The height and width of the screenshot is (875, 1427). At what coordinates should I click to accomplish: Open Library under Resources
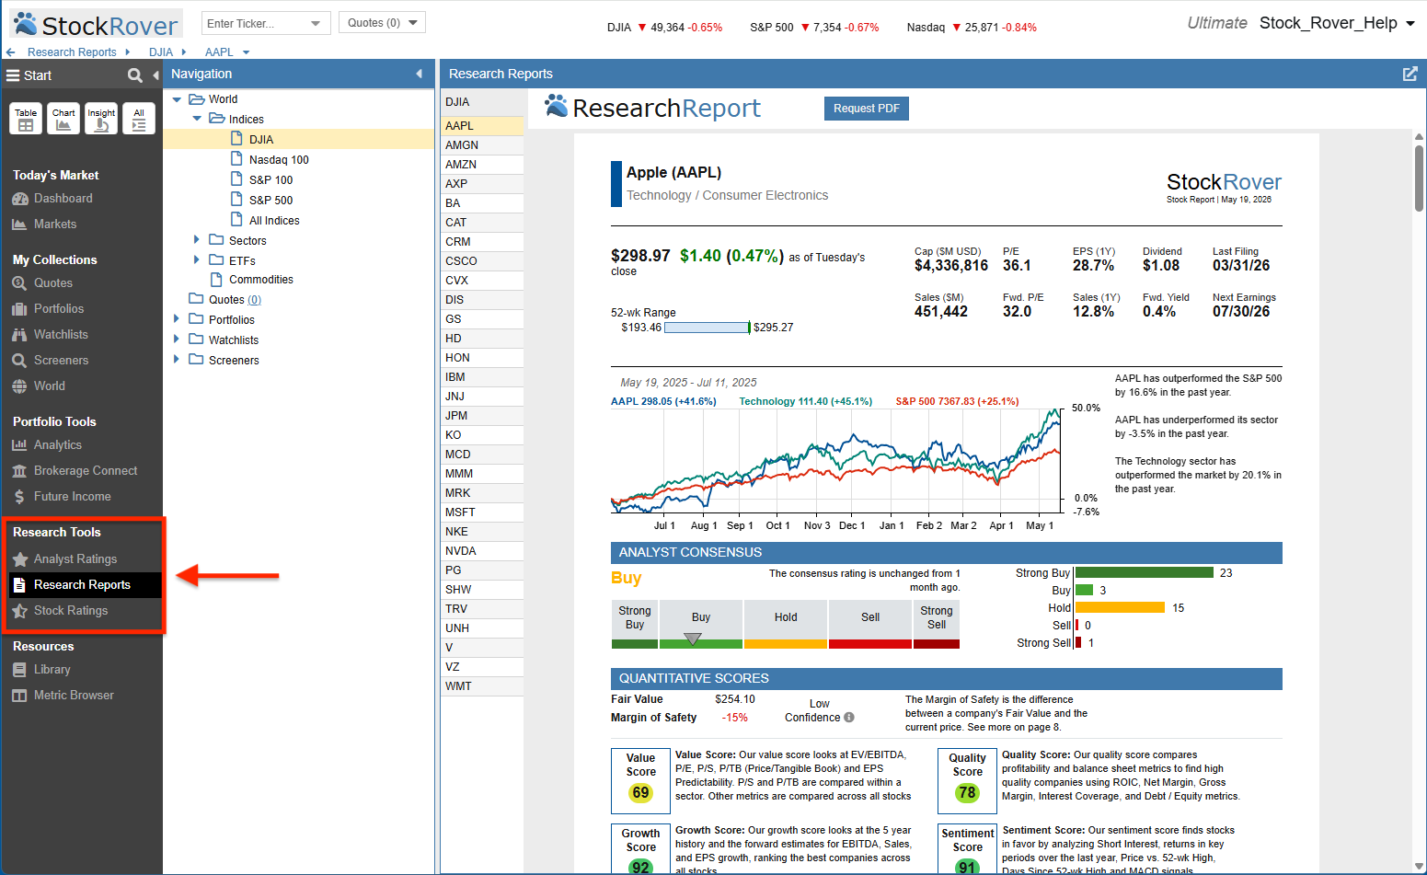[x=52, y=670]
